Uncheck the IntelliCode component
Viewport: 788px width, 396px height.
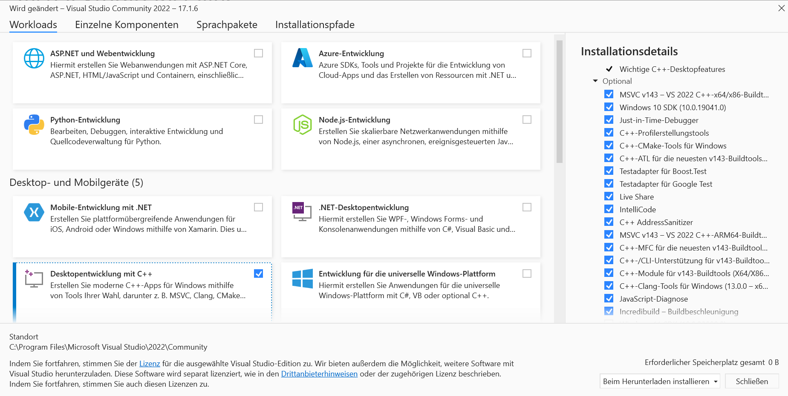tap(609, 209)
